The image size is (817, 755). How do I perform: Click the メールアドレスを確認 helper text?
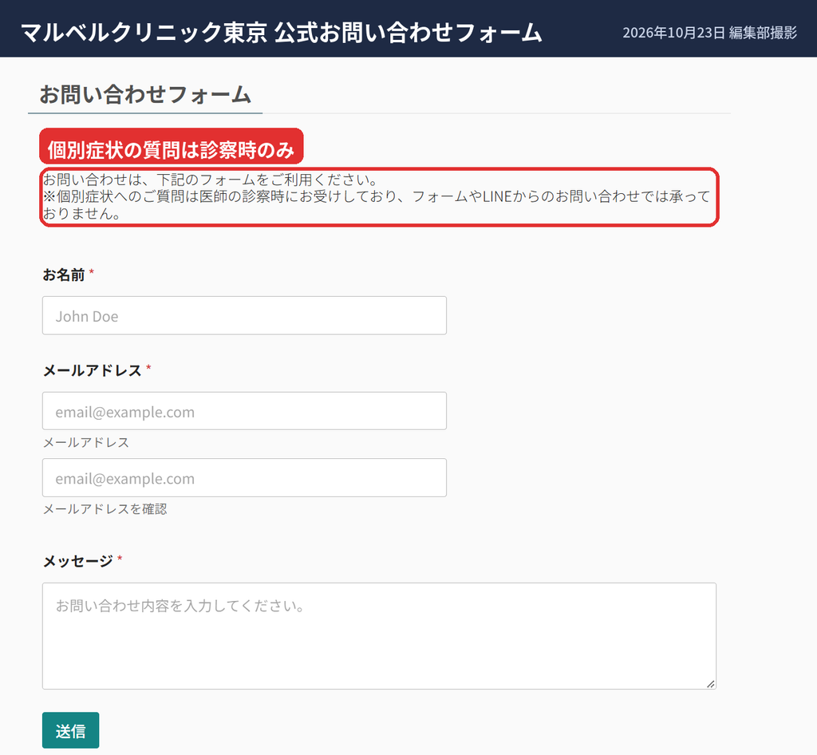105,509
